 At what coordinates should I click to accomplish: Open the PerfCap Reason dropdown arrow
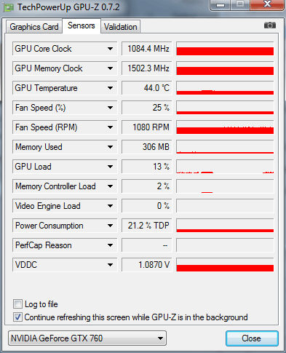[110, 245]
